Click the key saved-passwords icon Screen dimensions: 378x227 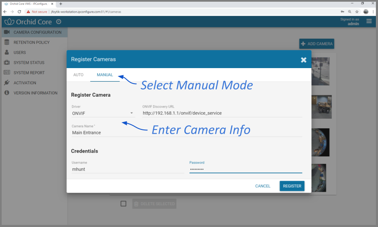point(342,11)
